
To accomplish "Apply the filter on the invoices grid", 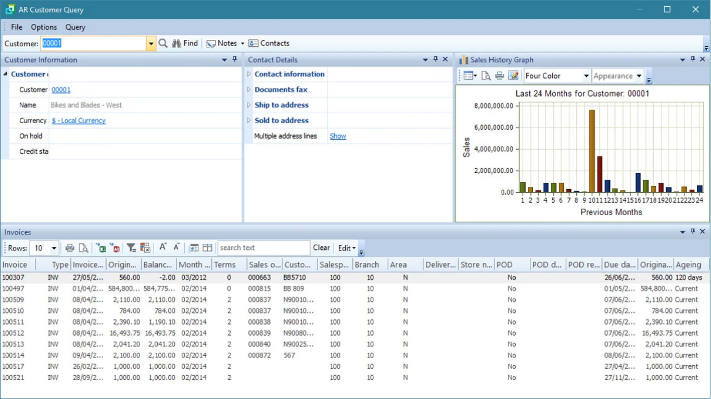I will click(131, 248).
